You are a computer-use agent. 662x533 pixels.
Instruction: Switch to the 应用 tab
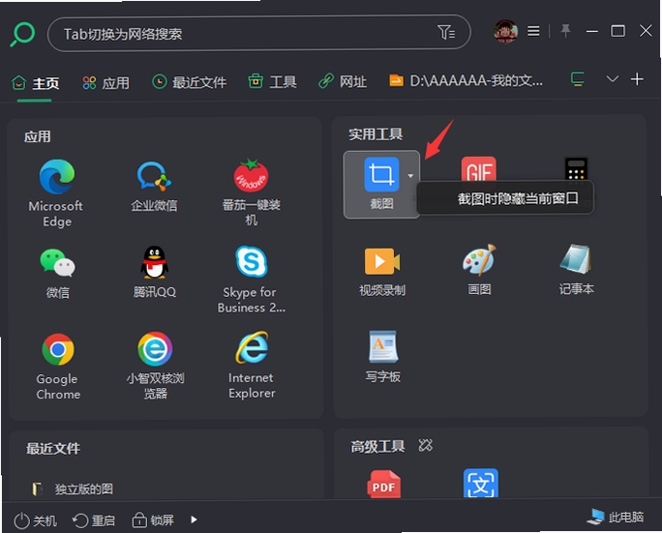click(x=105, y=83)
